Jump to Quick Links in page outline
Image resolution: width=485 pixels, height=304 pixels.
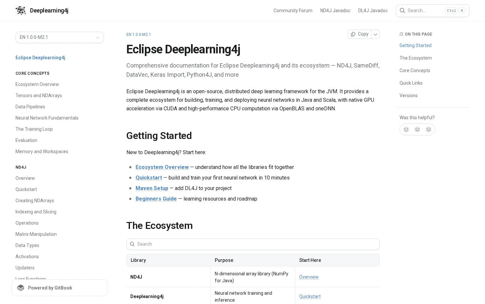pyautogui.click(x=411, y=83)
